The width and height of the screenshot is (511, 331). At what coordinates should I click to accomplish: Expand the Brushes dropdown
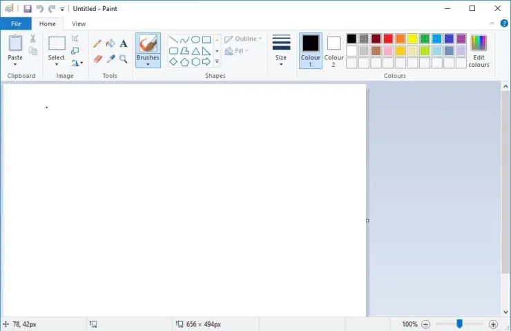tap(148, 65)
